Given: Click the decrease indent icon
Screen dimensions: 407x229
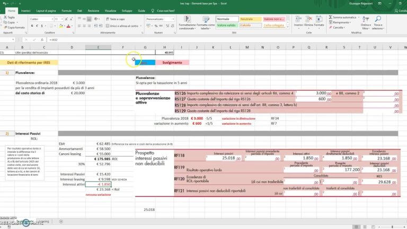Looking at the screenshot, I should [x=96, y=26].
